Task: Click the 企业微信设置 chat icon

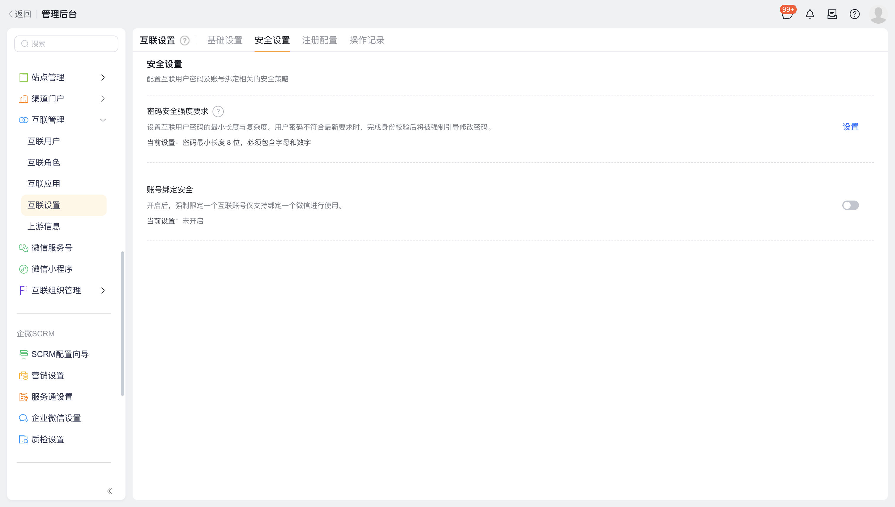Action: coord(23,418)
